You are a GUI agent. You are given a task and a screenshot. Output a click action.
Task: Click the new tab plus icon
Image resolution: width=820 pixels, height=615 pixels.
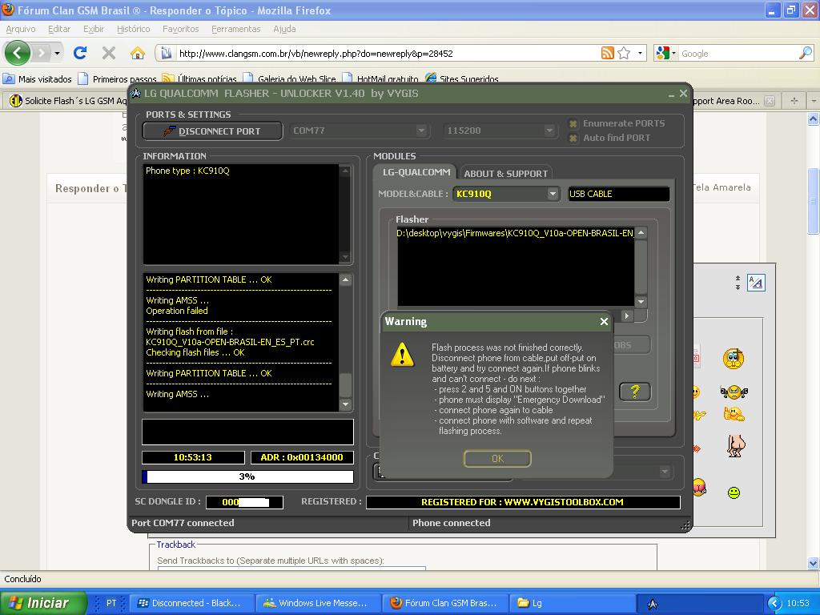click(794, 100)
